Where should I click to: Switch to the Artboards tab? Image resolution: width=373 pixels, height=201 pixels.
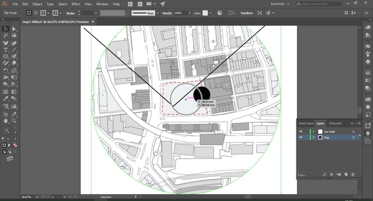(335, 123)
